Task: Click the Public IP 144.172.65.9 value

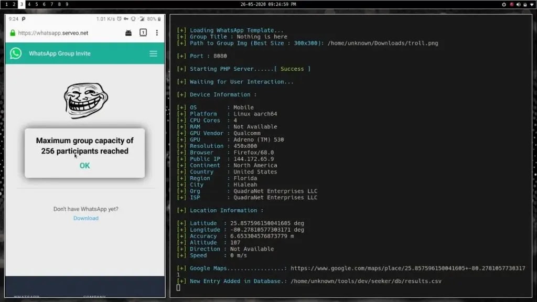Action: [x=253, y=159]
